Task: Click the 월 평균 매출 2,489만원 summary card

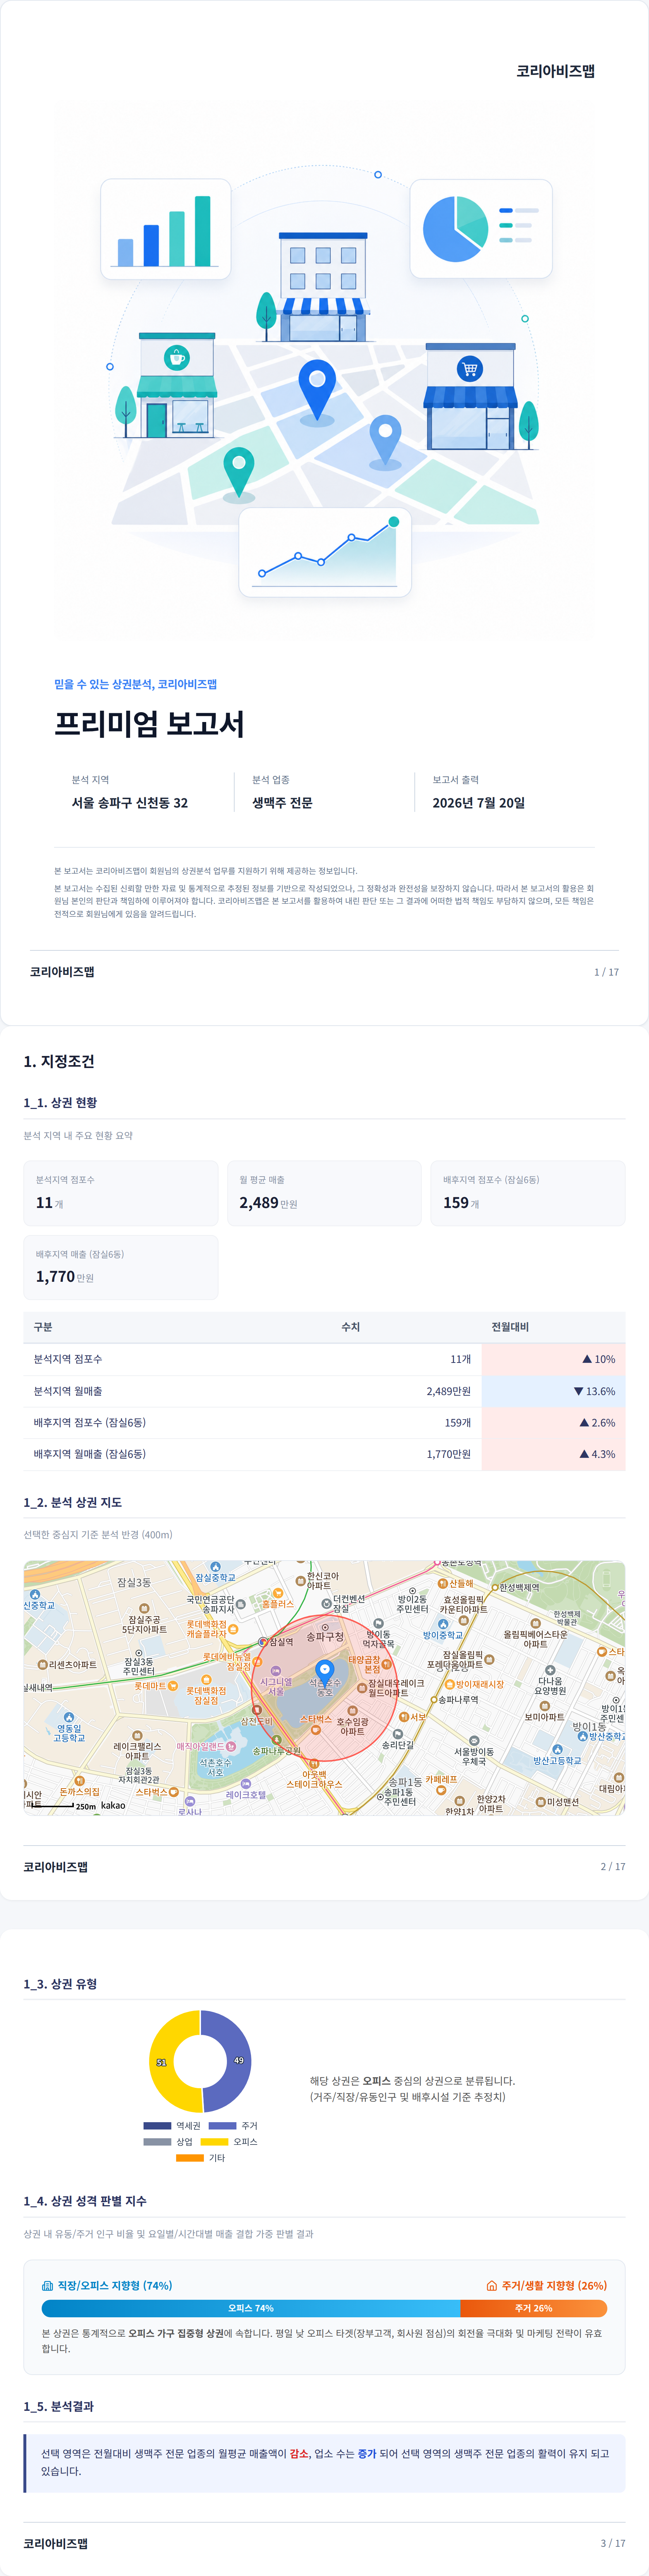Action: [324, 1193]
